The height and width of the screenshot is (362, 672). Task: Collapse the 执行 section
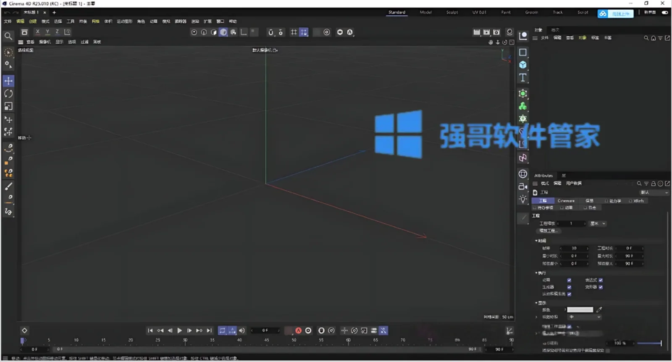[536, 273]
